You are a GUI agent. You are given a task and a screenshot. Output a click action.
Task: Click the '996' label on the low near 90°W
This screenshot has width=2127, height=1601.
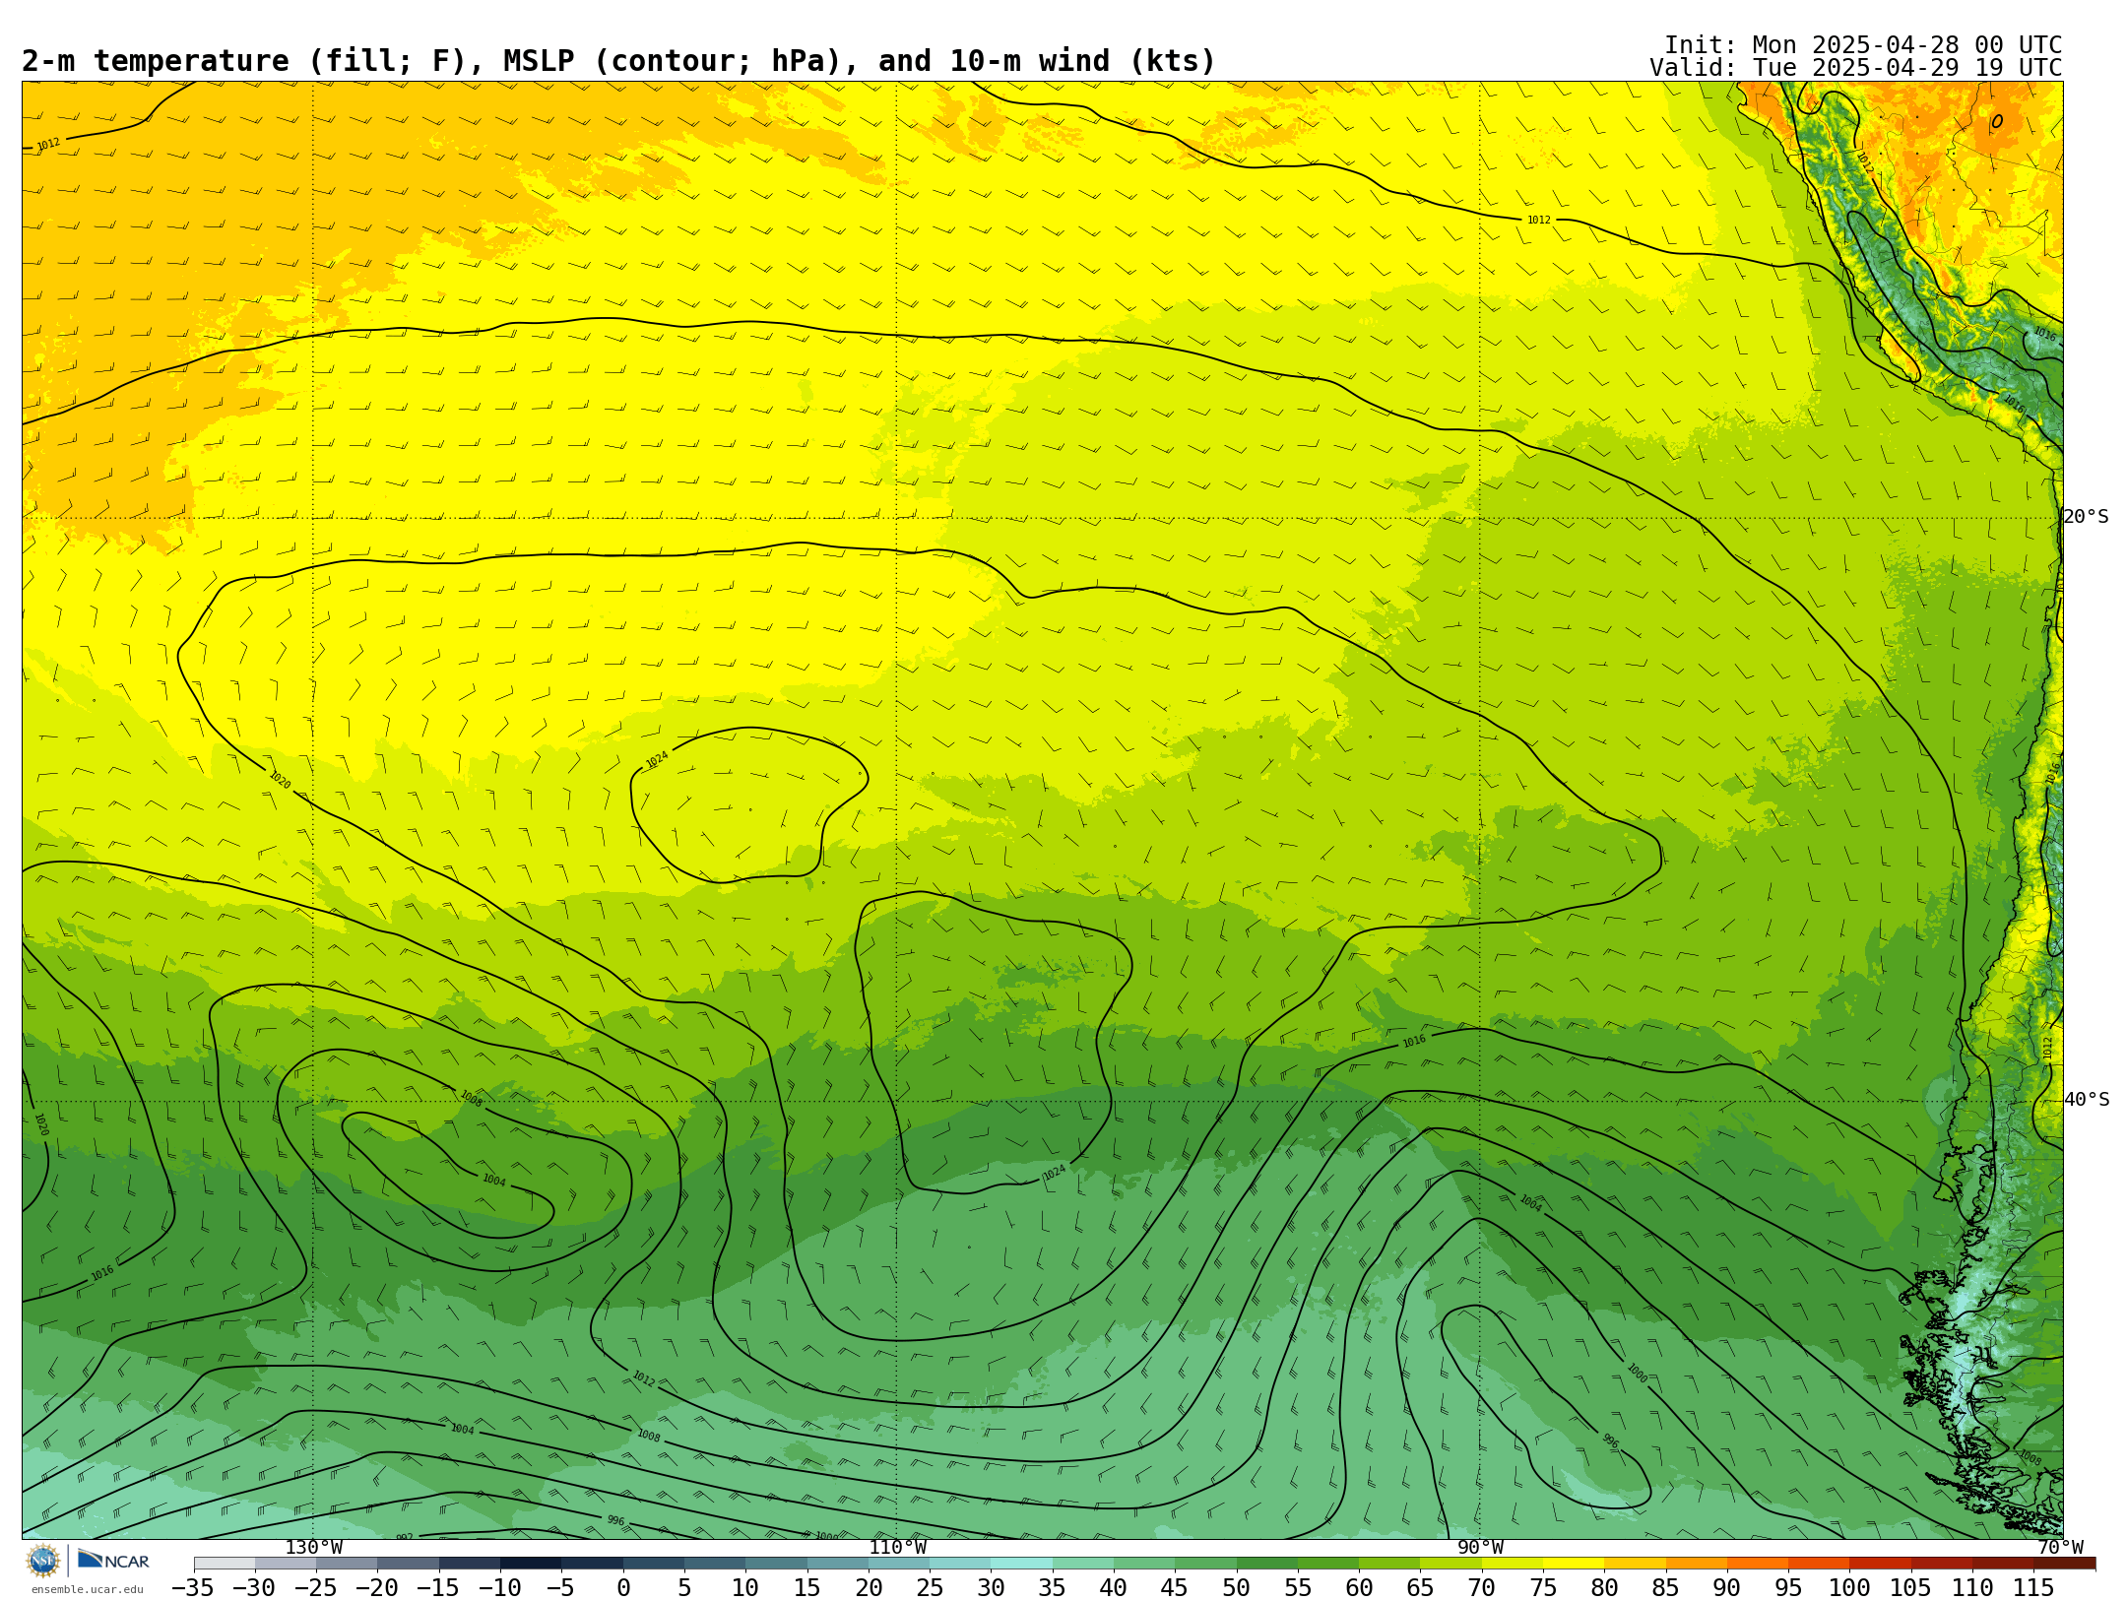click(1610, 1441)
